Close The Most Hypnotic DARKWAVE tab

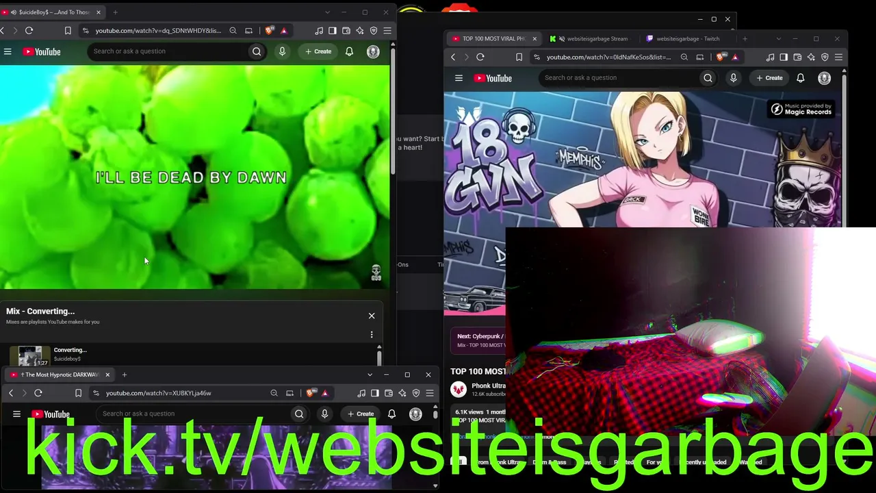(x=107, y=375)
